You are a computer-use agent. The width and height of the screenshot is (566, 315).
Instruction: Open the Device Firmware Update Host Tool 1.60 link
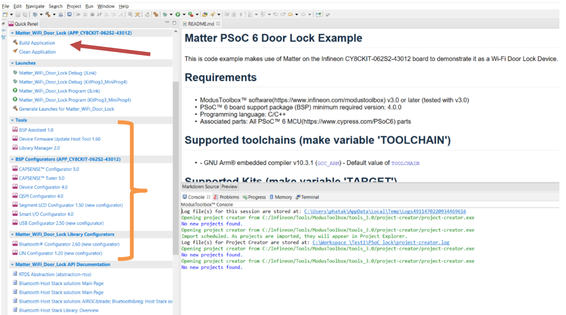(x=60, y=139)
